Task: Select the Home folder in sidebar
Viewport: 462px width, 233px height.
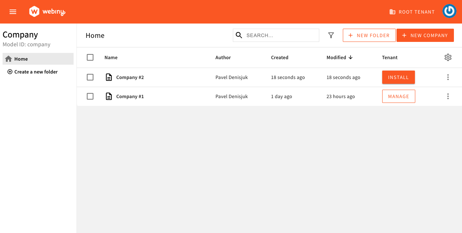Action: [x=21, y=59]
